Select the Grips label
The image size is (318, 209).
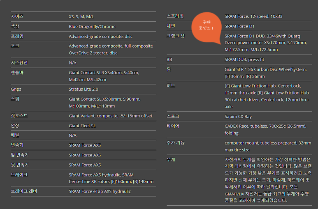tap(16, 89)
